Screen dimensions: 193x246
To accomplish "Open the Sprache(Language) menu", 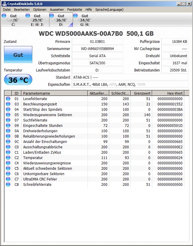I will click(x=109, y=10).
